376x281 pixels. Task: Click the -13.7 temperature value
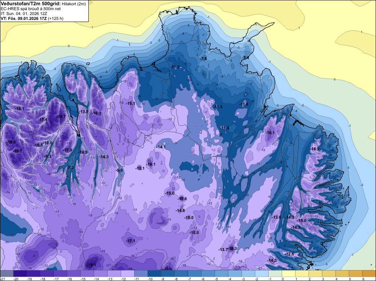click(223, 249)
